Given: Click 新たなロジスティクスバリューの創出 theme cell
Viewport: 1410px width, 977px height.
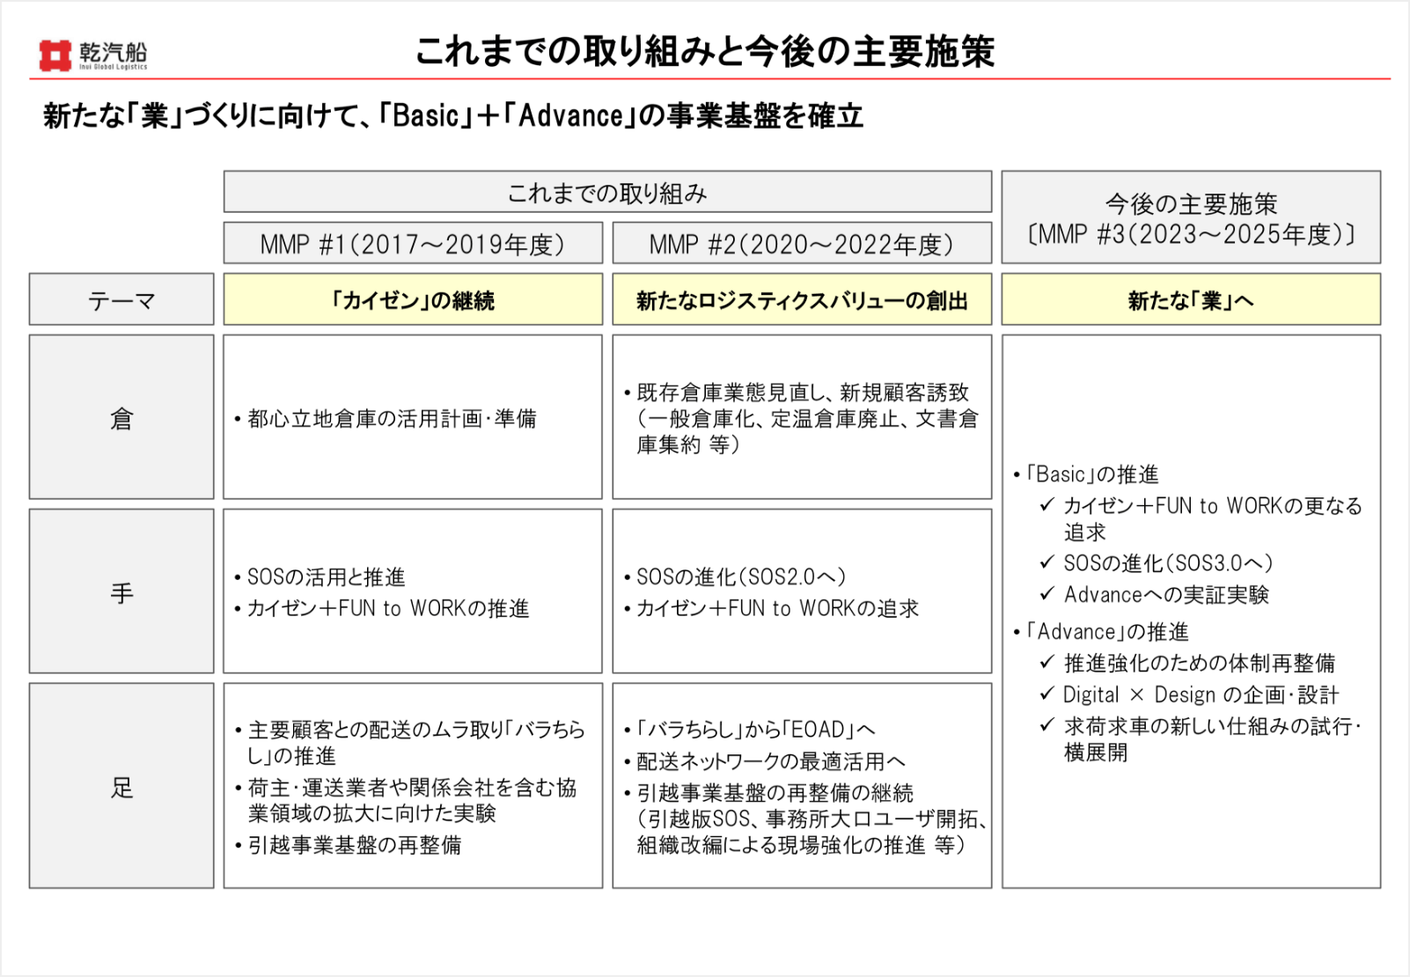Looking at the screenshot, I should click(x=802, y=299).
